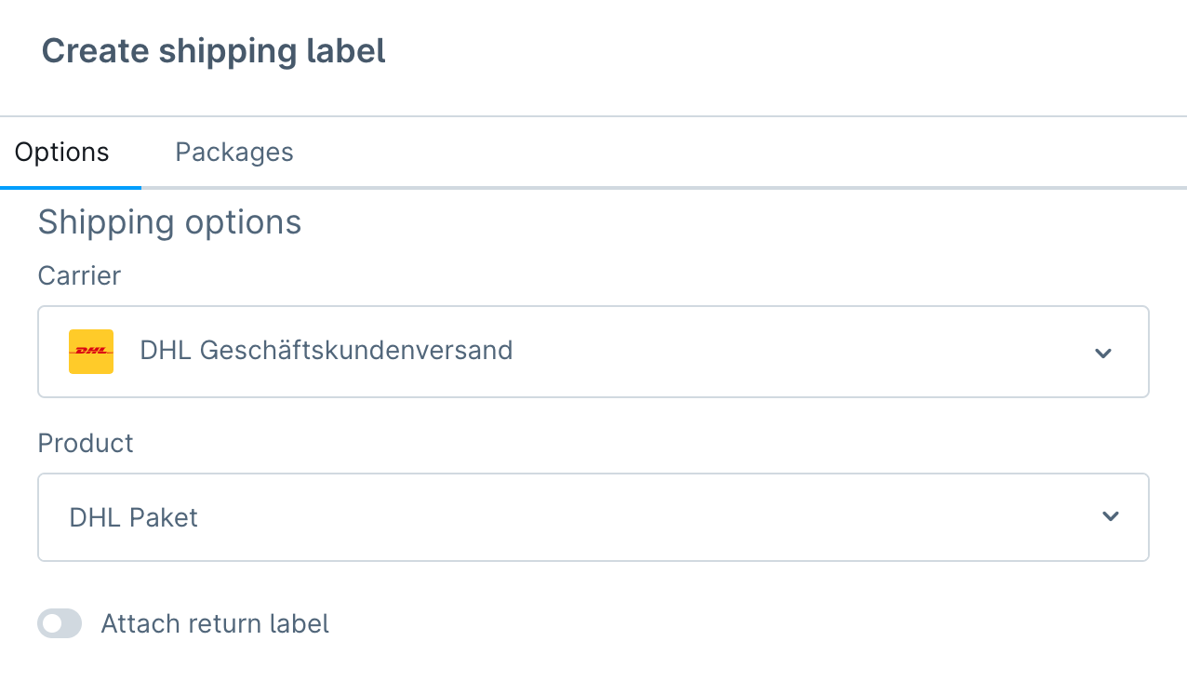Click the Shipping options heading
1187x681 pixels.
point(169,222)
